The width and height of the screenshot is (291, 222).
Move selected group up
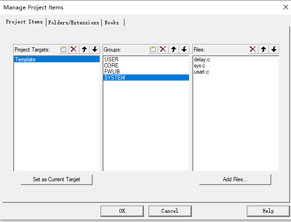[x=174, y=49]
